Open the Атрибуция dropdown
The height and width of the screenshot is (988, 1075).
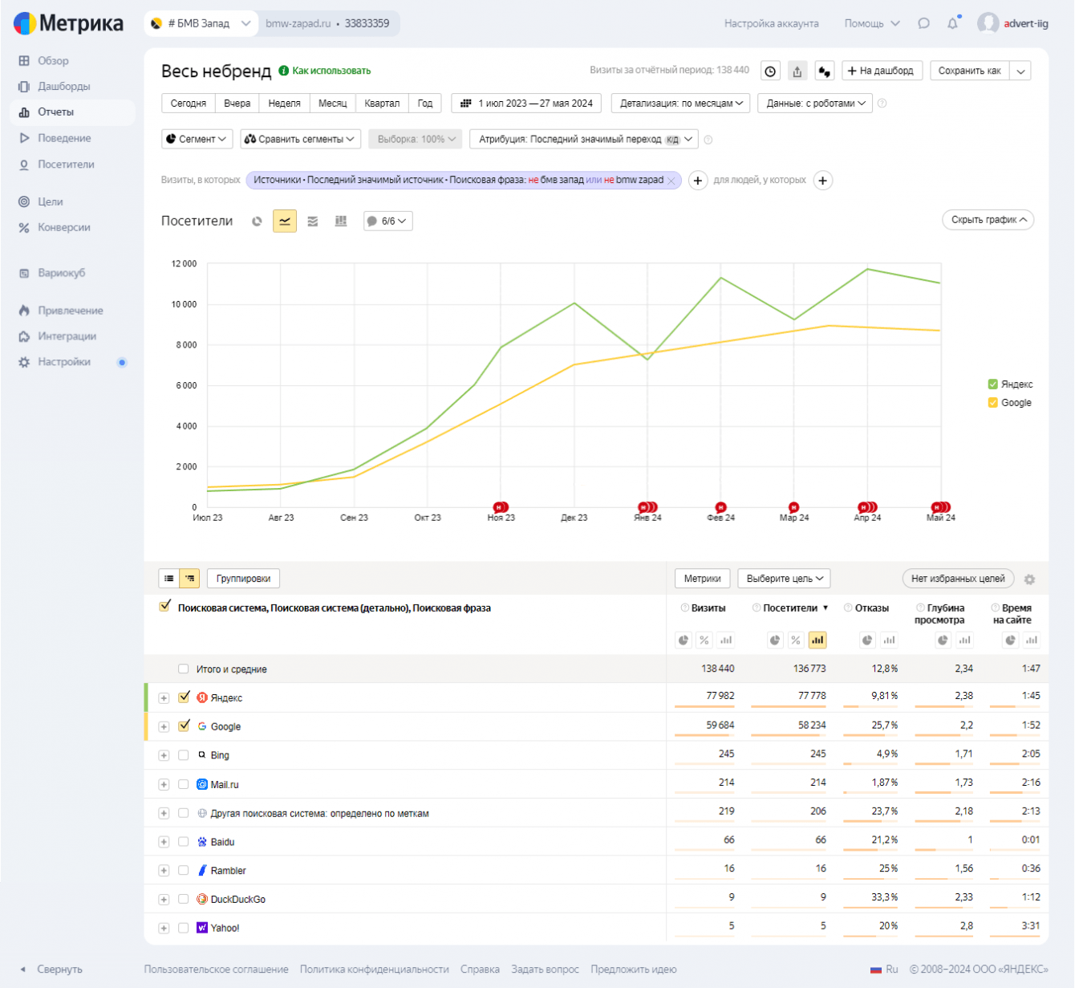(584, 140)
